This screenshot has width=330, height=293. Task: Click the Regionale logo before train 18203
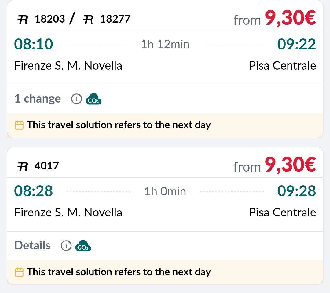click(23, 20)
